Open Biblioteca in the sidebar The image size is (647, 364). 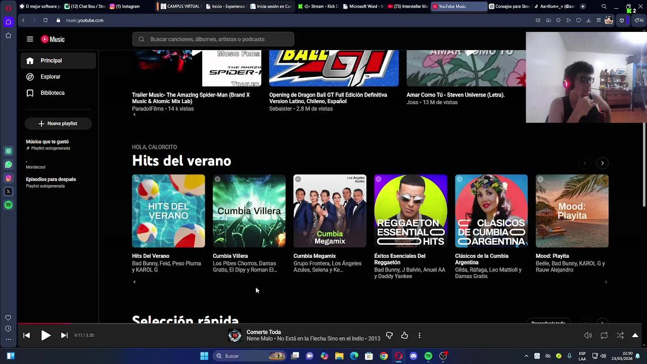coord(58,93)
